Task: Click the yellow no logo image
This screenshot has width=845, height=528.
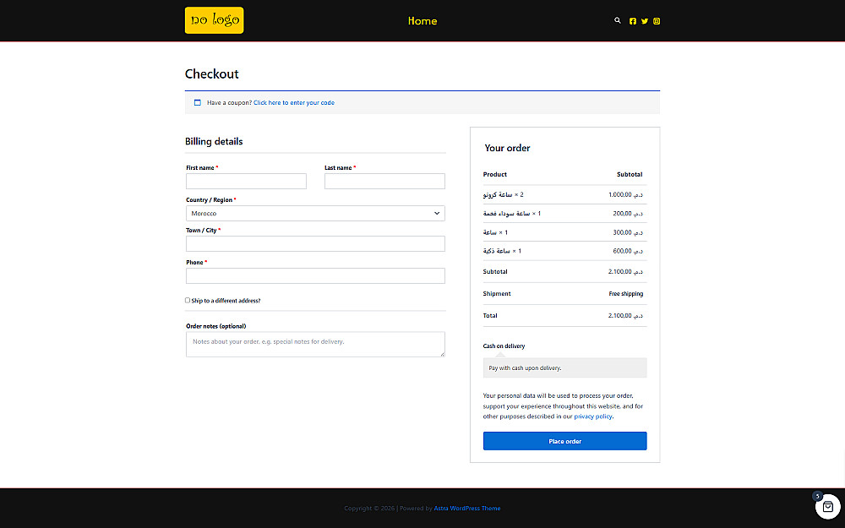Action: coord(214,20)
